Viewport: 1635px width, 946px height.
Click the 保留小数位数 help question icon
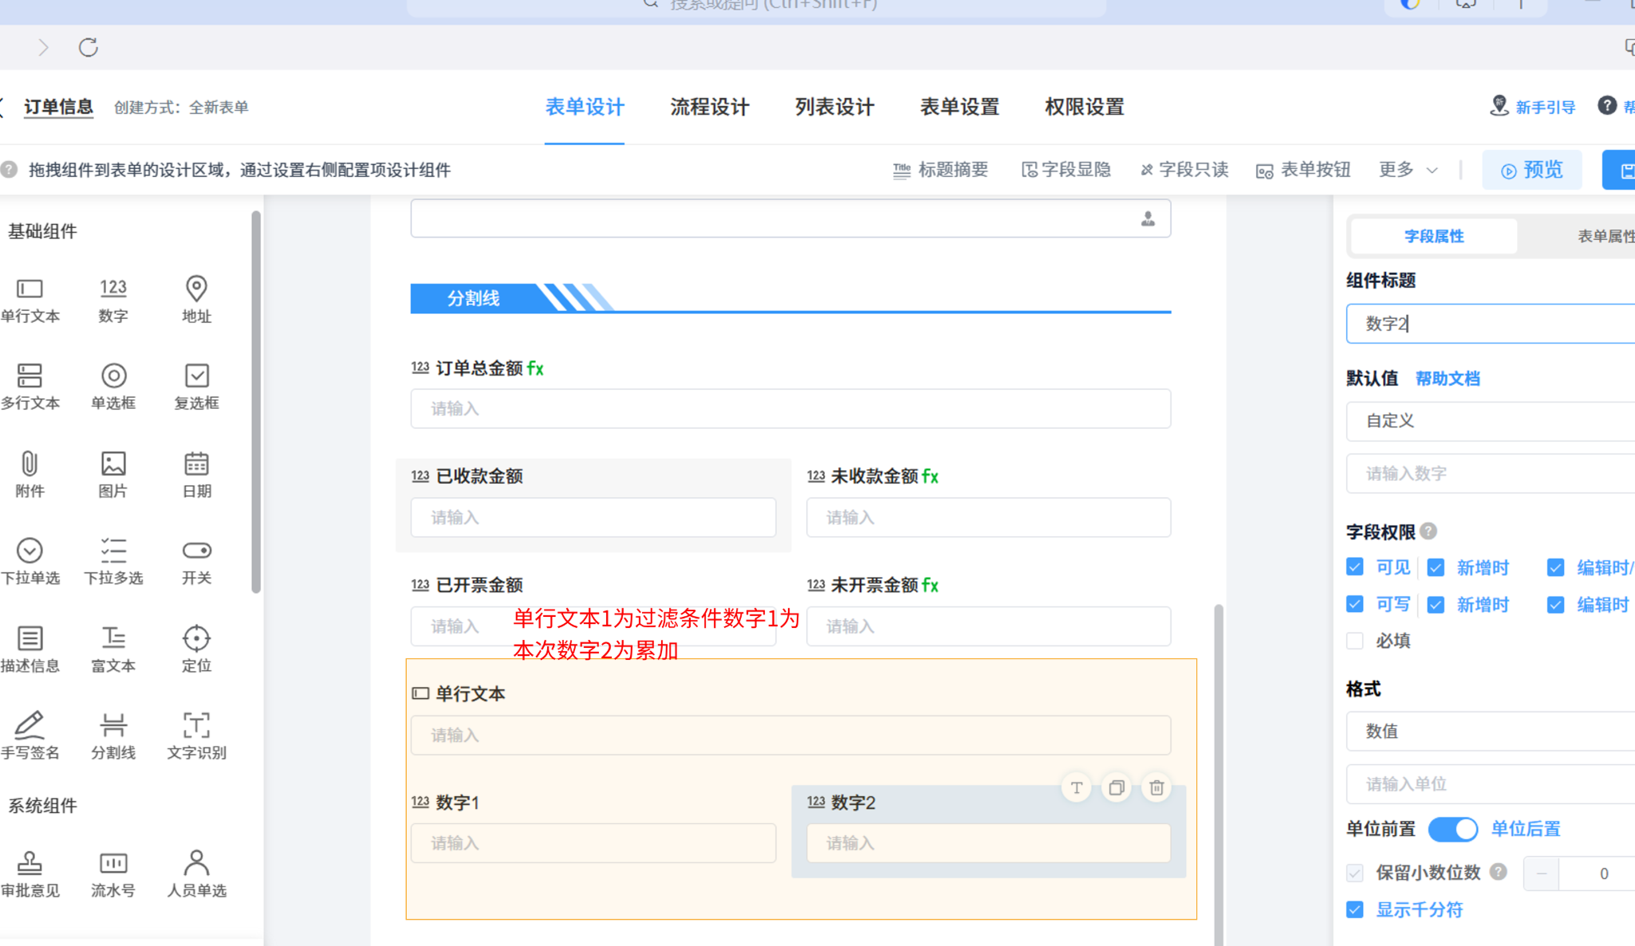(x=1499, y=872)
